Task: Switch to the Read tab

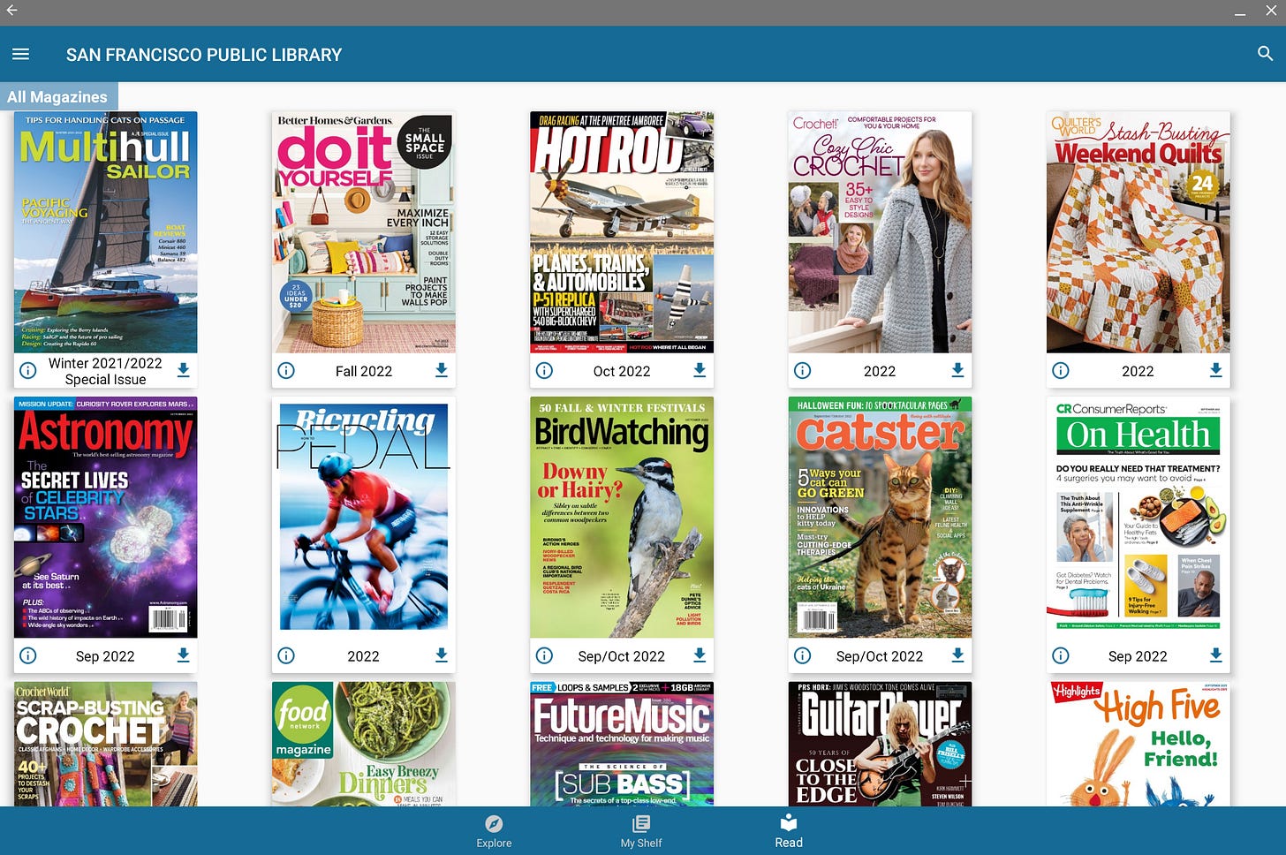Action: (789, 831)
